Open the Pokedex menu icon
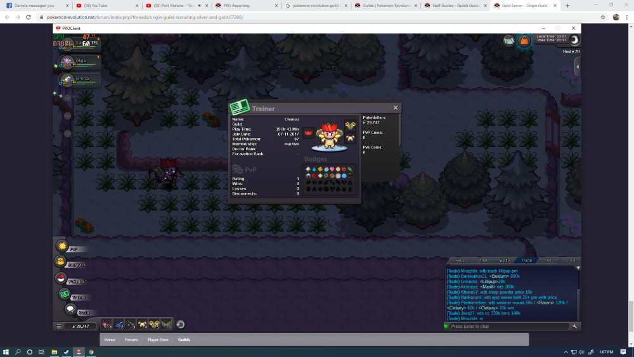 pos(61,278)
